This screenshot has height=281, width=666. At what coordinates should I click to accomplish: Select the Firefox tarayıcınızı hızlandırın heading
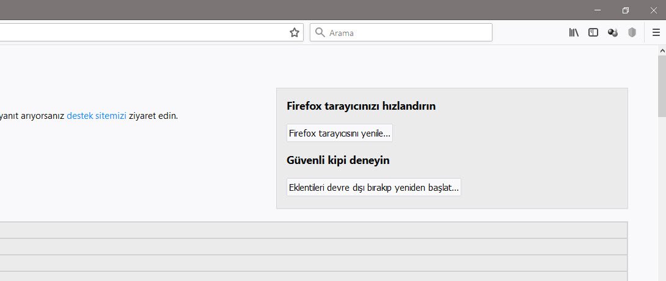coord(361,106)
